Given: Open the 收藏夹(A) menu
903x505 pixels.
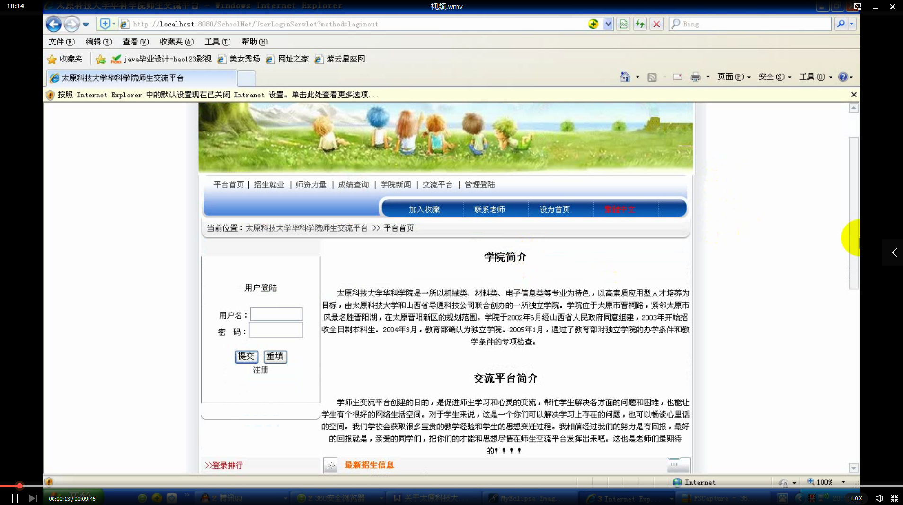Looking at the screenshot, I should 177,42.
